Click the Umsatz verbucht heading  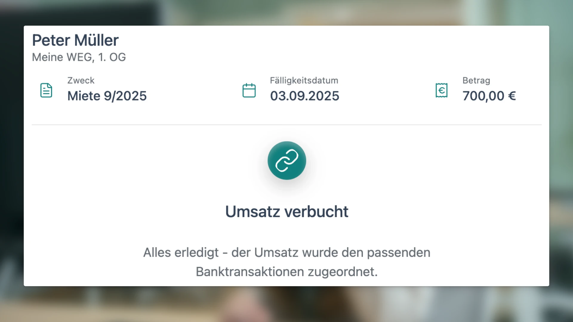point(287,212)
